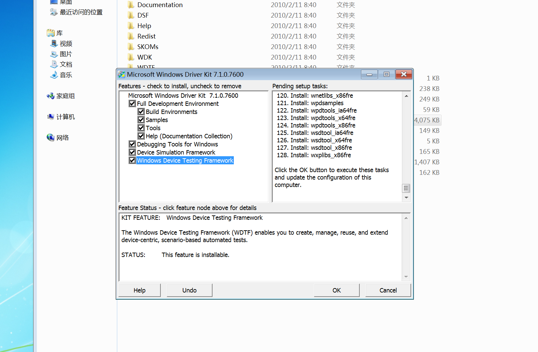Click Feature Status scrollbar up arrow
Image resolution: width=538 pixels, height=352 pixels.
pyautogui.click(x=406, y=218)
